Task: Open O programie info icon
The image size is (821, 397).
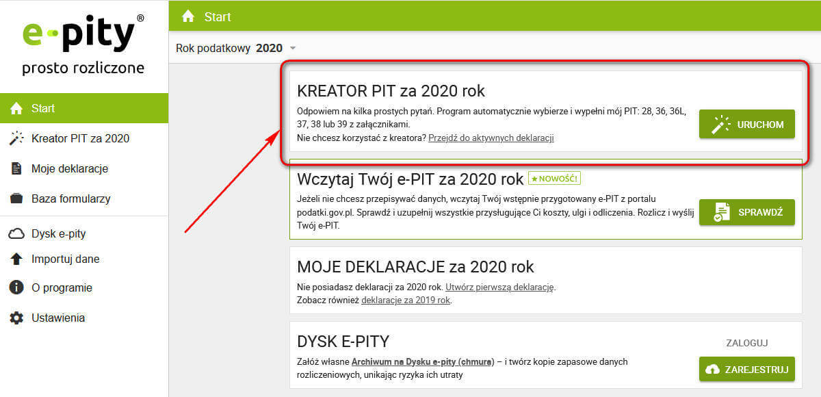Action: point(15,287)
